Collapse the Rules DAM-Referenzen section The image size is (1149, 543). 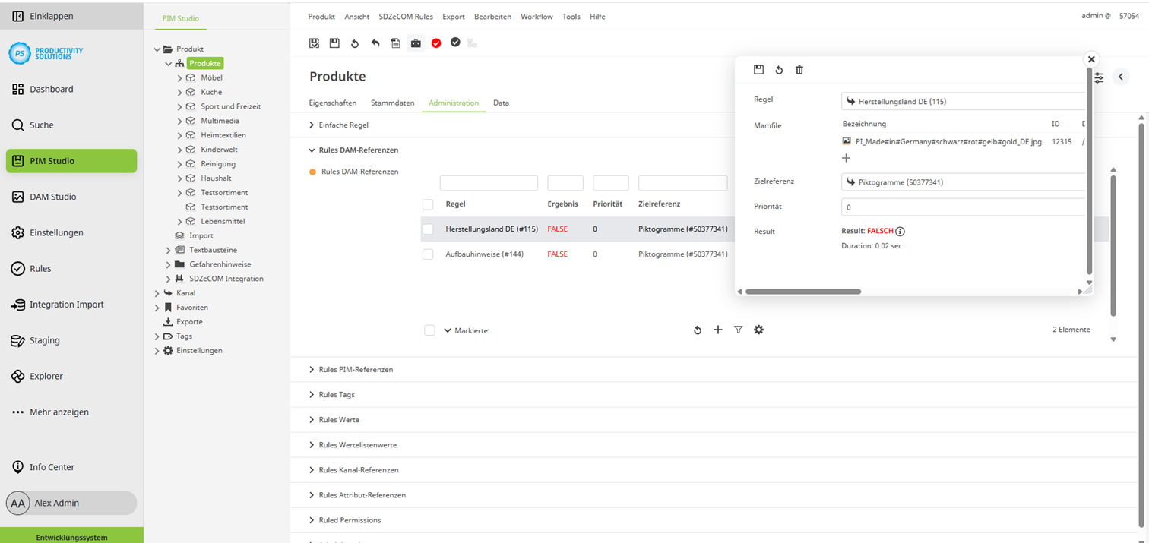312,150
